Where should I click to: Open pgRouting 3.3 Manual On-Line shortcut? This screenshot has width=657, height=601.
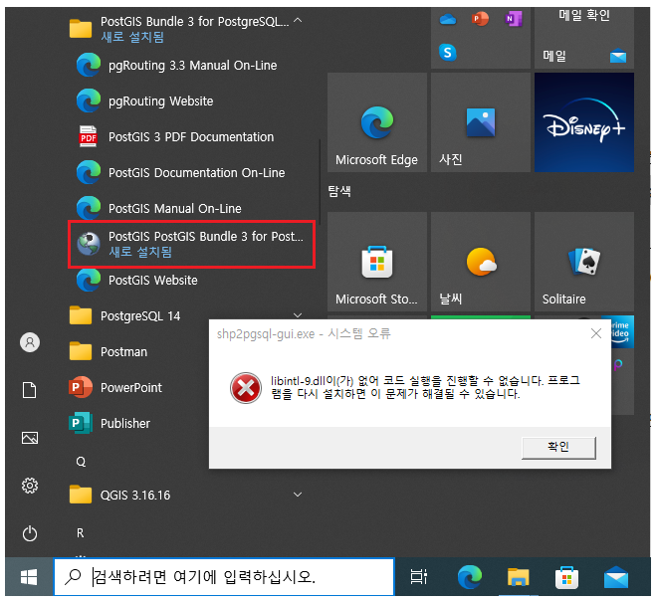pyautogui.click(x=191, y=66)
